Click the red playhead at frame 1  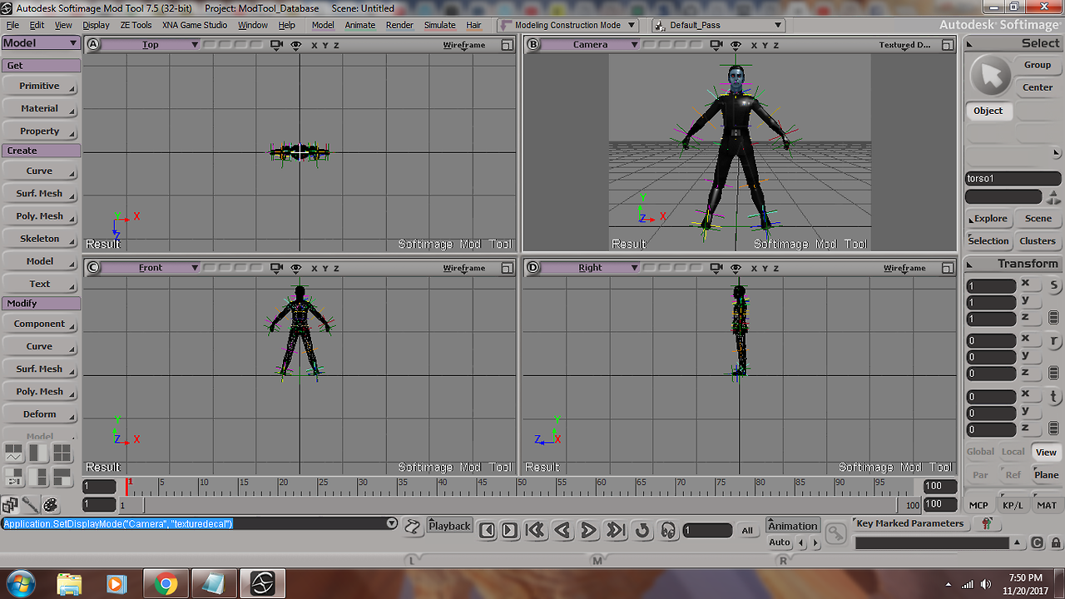pos(126,485)
